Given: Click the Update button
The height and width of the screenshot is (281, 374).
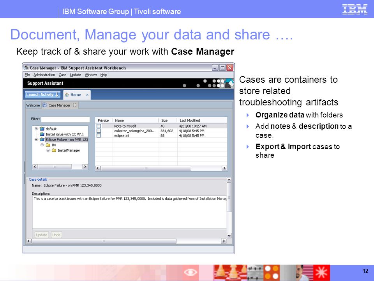Looking at the screenshot, I should (42, 235).
